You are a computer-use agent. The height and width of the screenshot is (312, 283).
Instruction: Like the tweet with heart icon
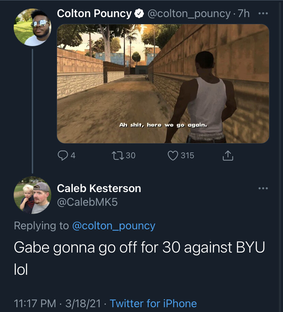(173, 156)
